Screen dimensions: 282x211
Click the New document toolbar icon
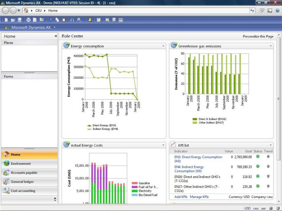[6, 20]
